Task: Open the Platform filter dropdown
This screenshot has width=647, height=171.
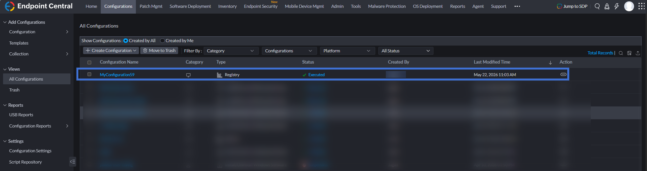Action: (347, 51)
